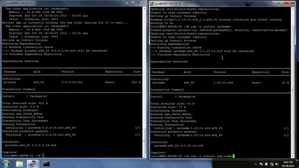Minimize the MRU-RHSVR-02 PuTTY window
This screenshot has height=168, width=299.
point(275,3)
